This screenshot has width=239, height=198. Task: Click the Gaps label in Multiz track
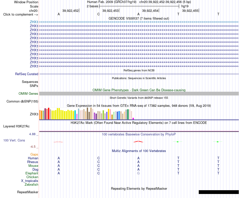click(34, 155)
